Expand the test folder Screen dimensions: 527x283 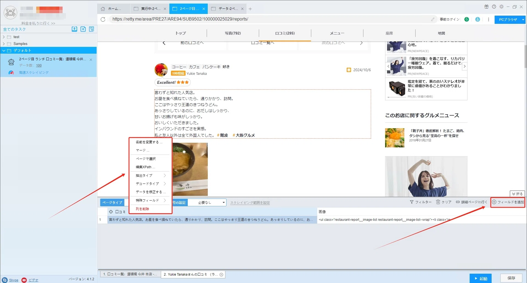tap(4, 37)
